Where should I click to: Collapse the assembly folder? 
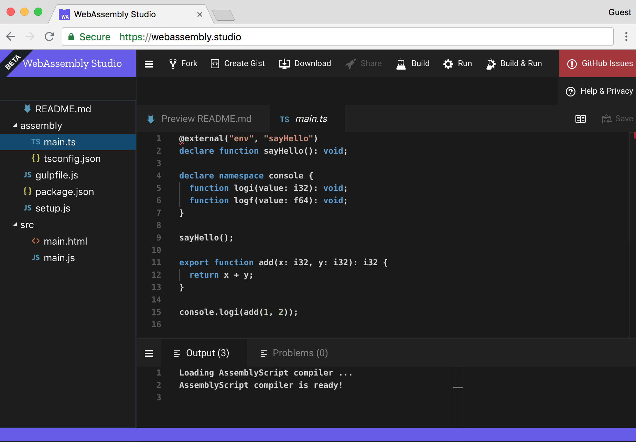click(x=15, y=126)
